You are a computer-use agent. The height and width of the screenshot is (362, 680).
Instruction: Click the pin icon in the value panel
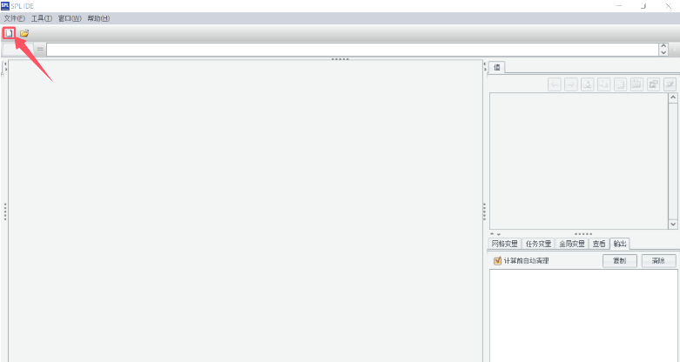[670, 84]
